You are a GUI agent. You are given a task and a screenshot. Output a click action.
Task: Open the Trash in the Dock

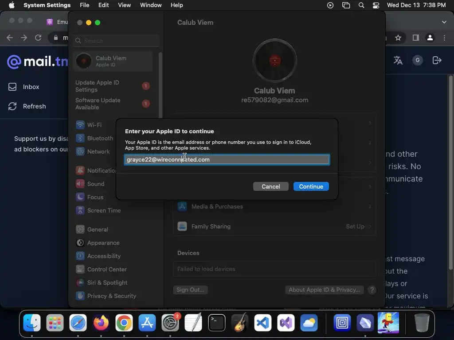point(422,322)
